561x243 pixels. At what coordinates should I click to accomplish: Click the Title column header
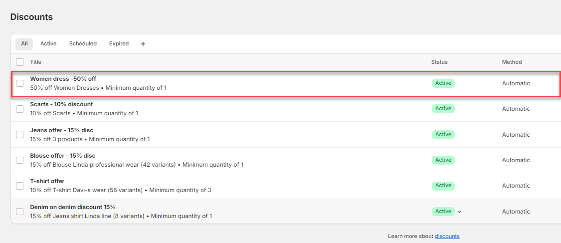click(36, 62)
